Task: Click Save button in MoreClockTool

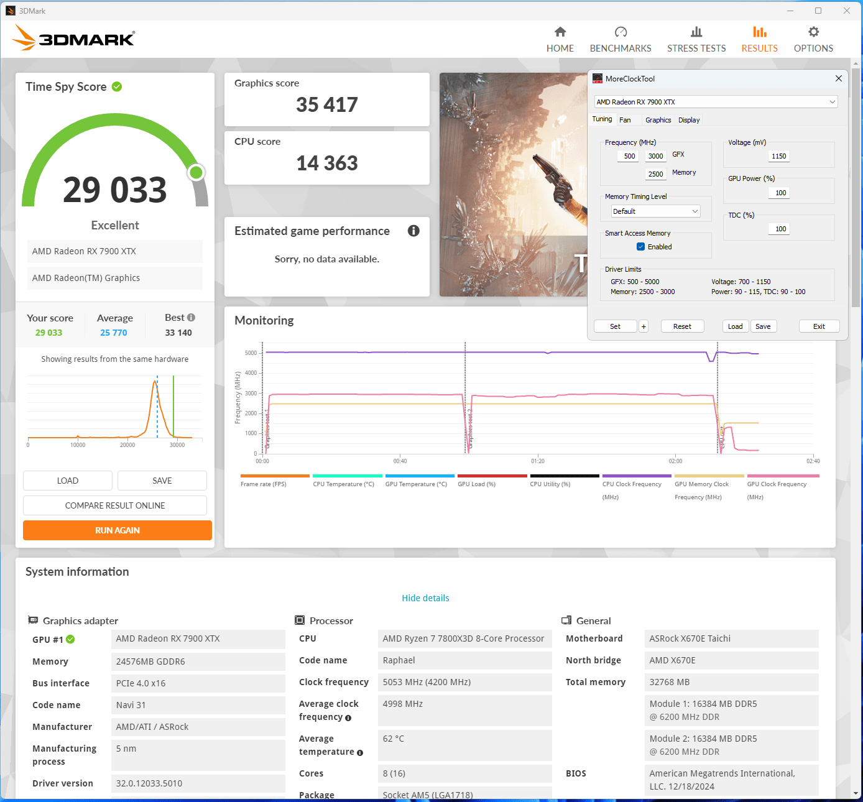Action: click(x=764, y=326)
